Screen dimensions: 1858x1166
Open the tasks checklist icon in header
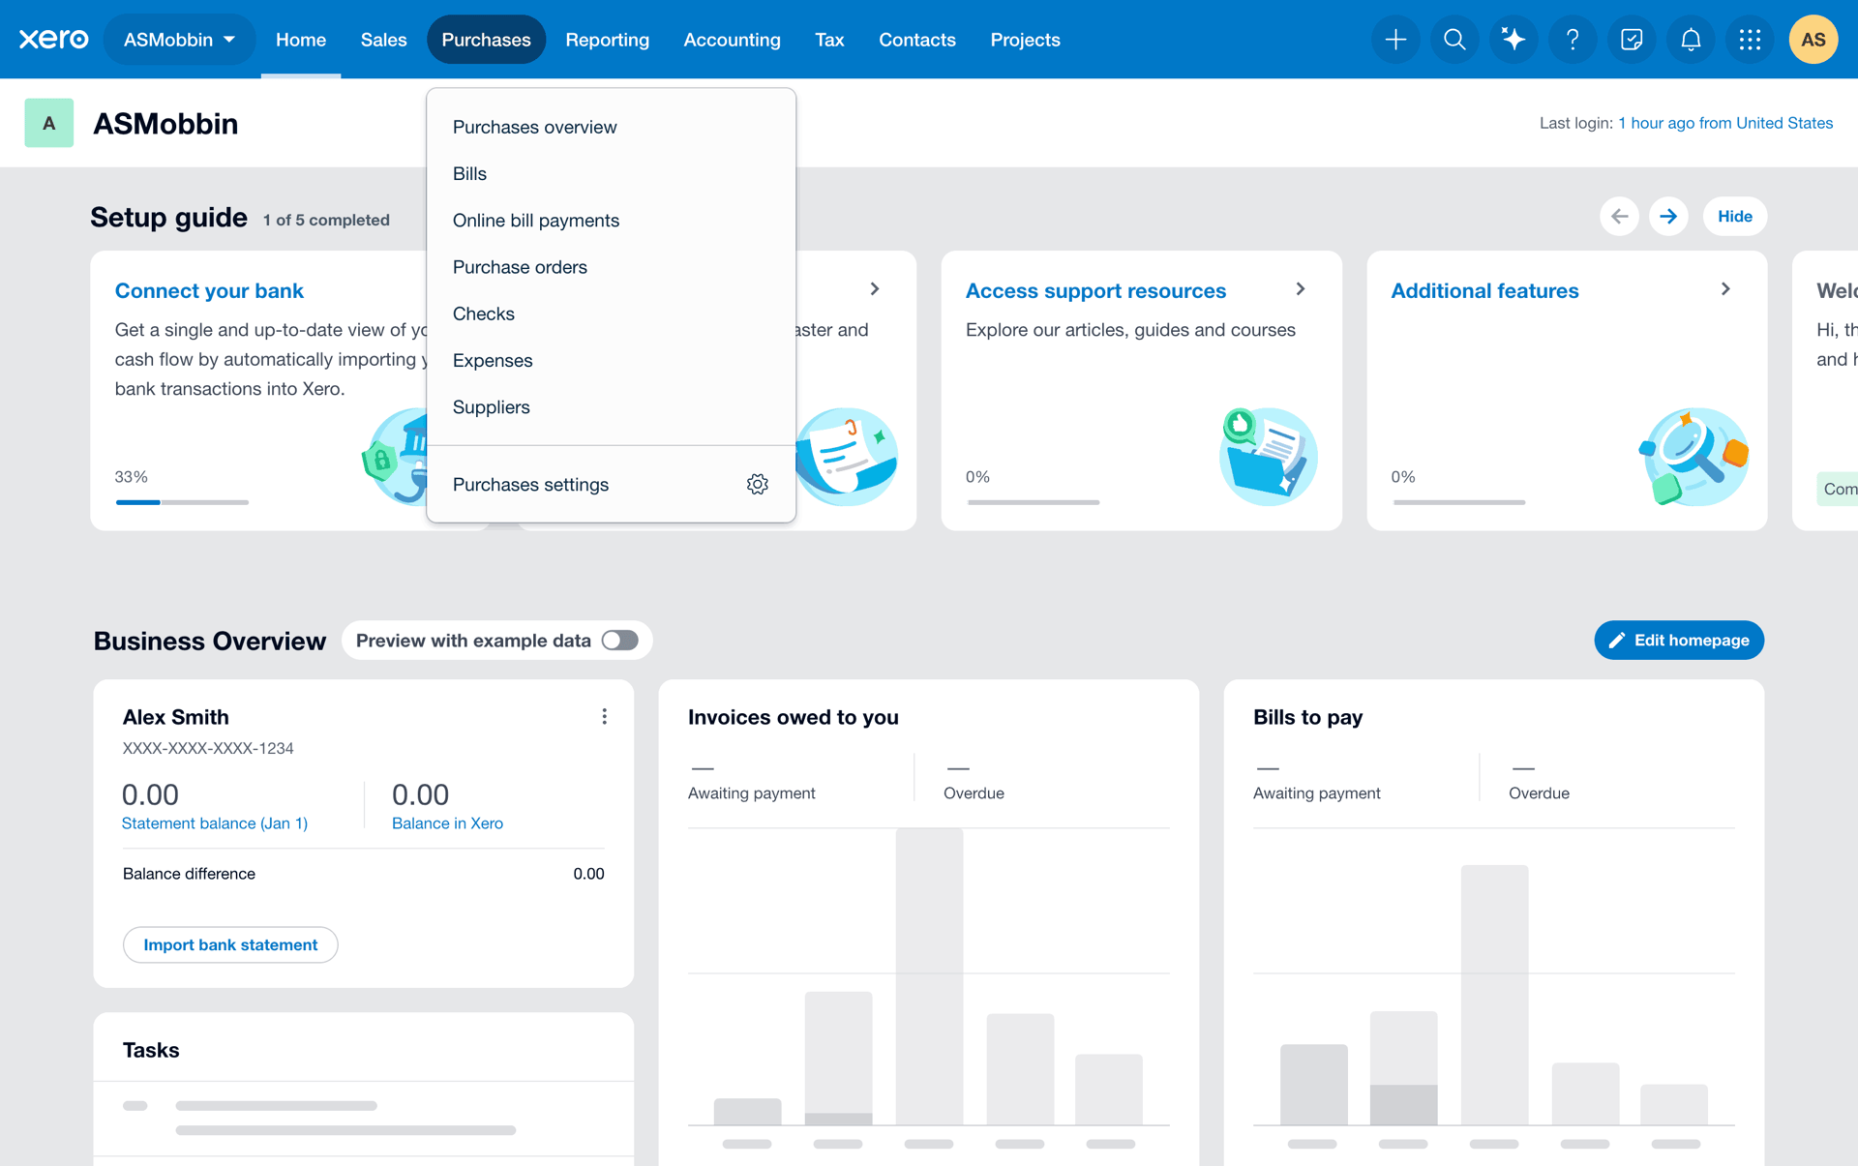(x=1632, y=40)
